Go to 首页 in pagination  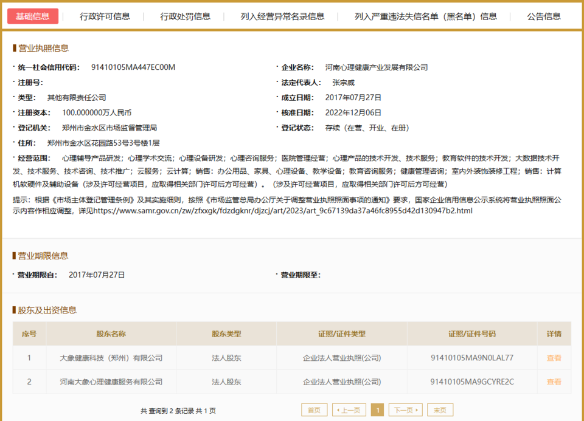315,410
